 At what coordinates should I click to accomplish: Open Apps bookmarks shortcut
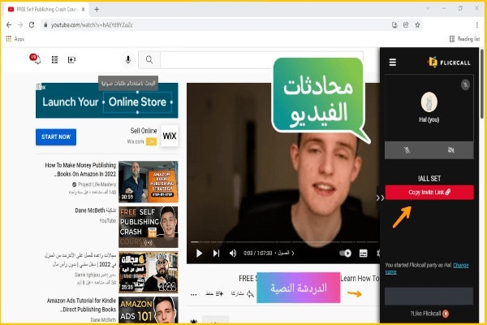(x=15, y=39)
